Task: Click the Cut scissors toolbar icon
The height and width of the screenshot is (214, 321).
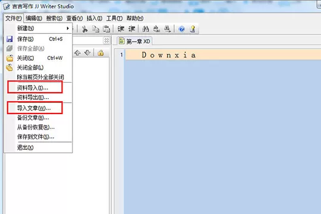Action: coord(84,29)
